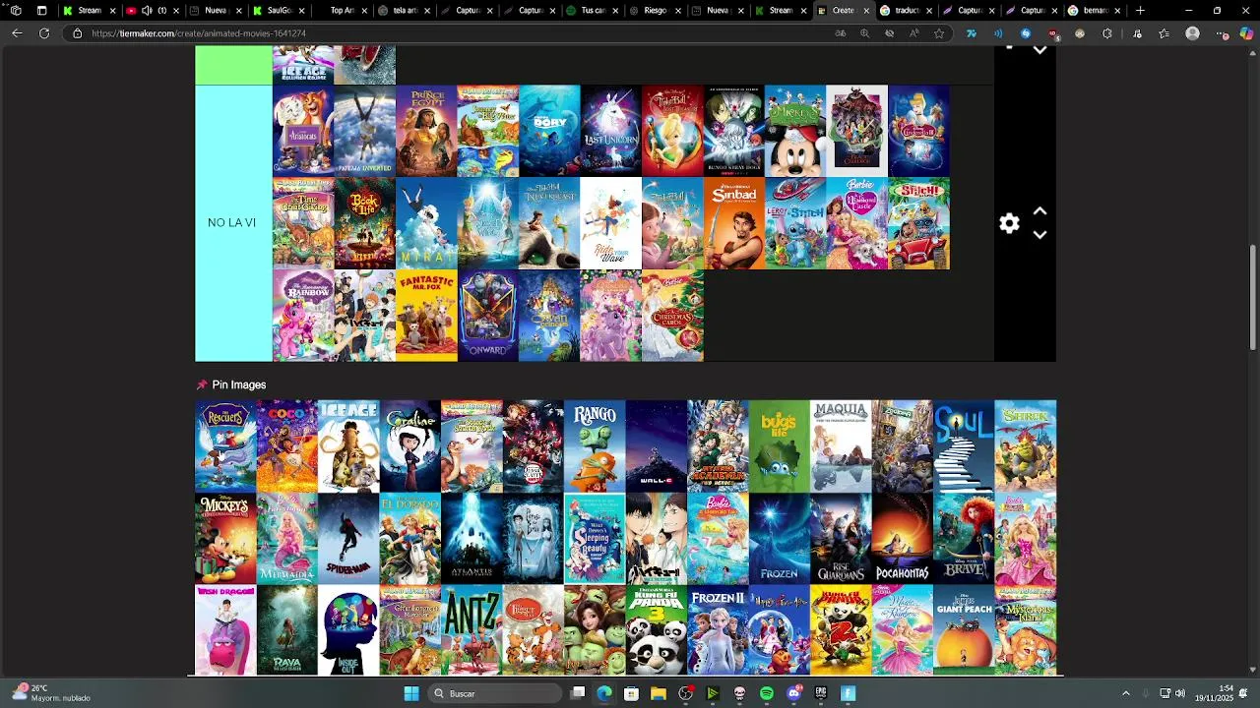Go back in browser history
The height and width of the screenshot is (708, 1260).
(x=17, y=33)
